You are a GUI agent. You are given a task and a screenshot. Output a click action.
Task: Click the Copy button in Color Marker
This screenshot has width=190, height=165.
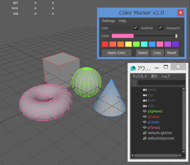click(157, 53)
